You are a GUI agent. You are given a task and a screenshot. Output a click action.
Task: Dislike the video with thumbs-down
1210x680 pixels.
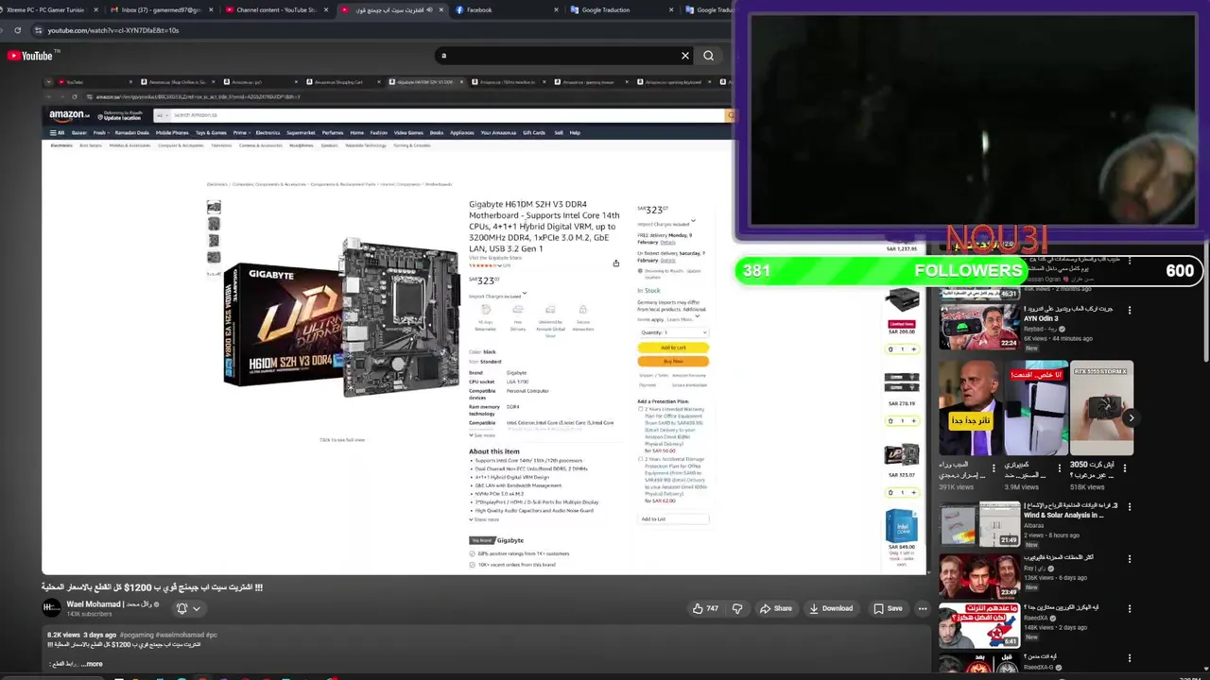point(737,608)
